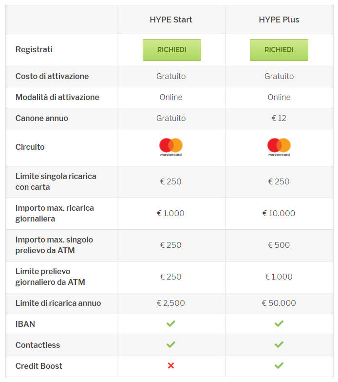Click Contactless checkmark for HYPE Start

(x=171, y=344)
